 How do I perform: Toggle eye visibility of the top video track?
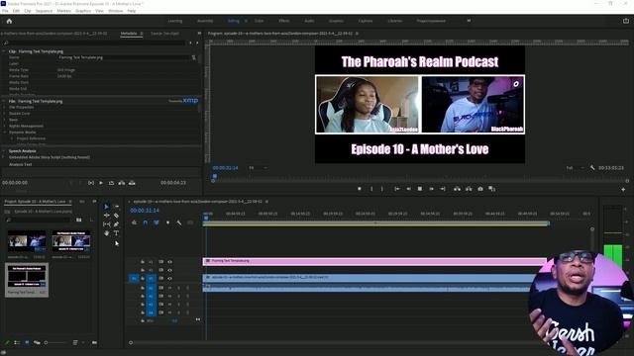[169, 262]
